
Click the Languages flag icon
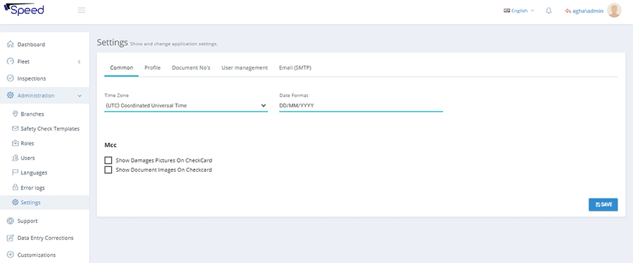pyautogui.click(x=15, y=173)
